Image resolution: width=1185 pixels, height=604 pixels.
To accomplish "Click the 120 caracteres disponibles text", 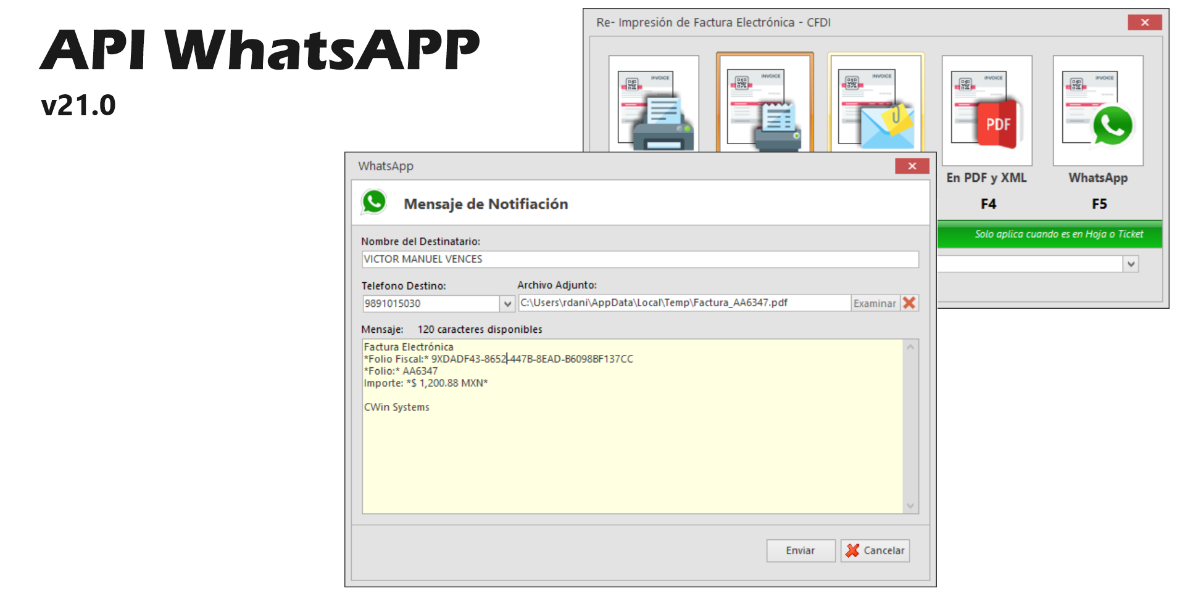I will click(480, 329).
